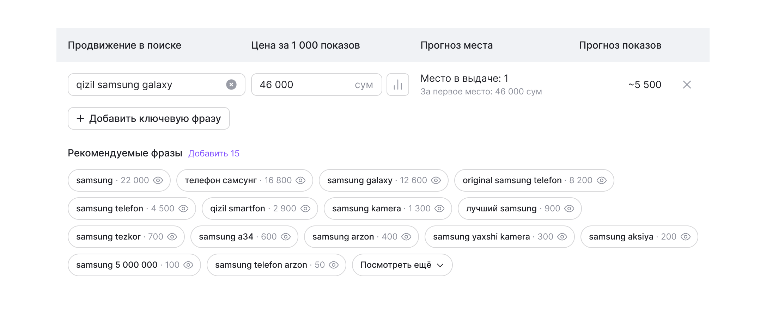766x310 pixels.
Task: Show eye icon for 'samsung telefon arzon'
Action: coord(334,265)
